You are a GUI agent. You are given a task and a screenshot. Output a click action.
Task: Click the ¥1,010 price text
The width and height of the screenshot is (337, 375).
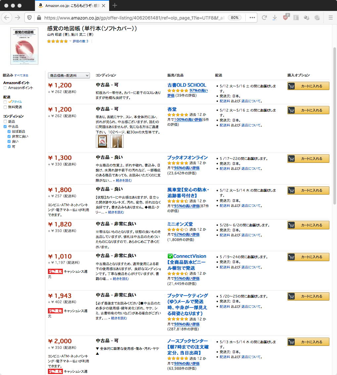[60, 257]
